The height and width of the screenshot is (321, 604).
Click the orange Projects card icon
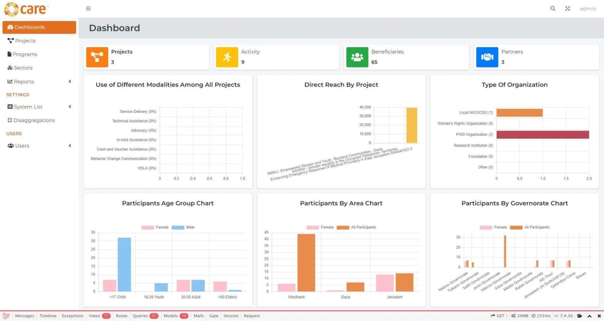pos(97,57)
